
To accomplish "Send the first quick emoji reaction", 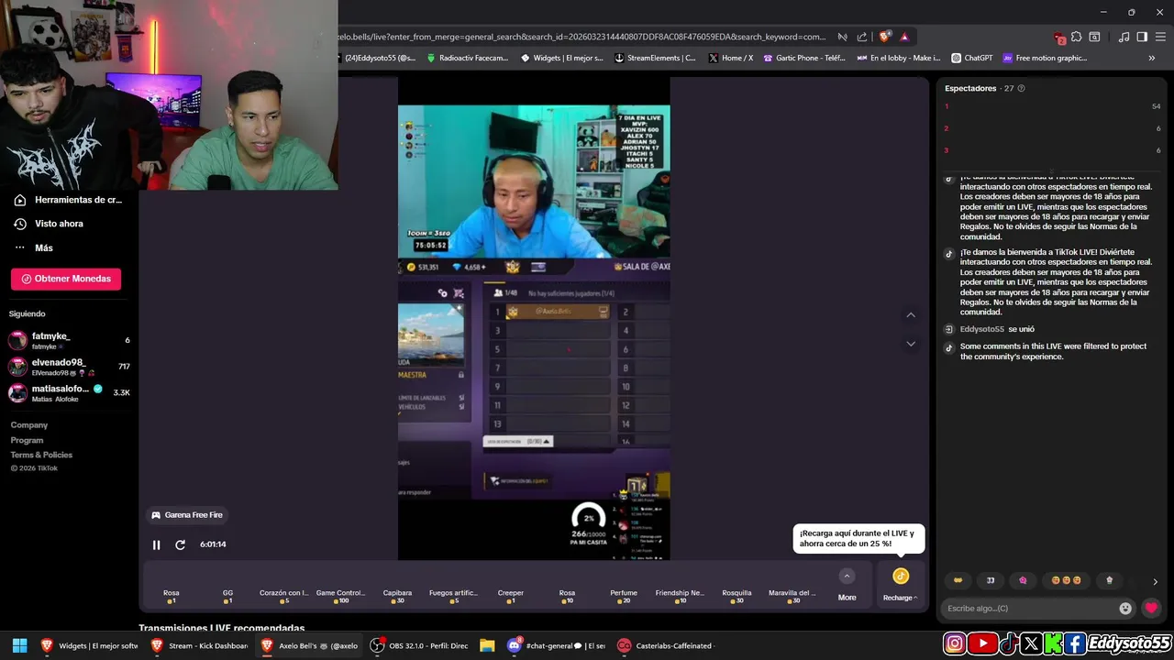I will pyautogui.click(x=958, y=580).
